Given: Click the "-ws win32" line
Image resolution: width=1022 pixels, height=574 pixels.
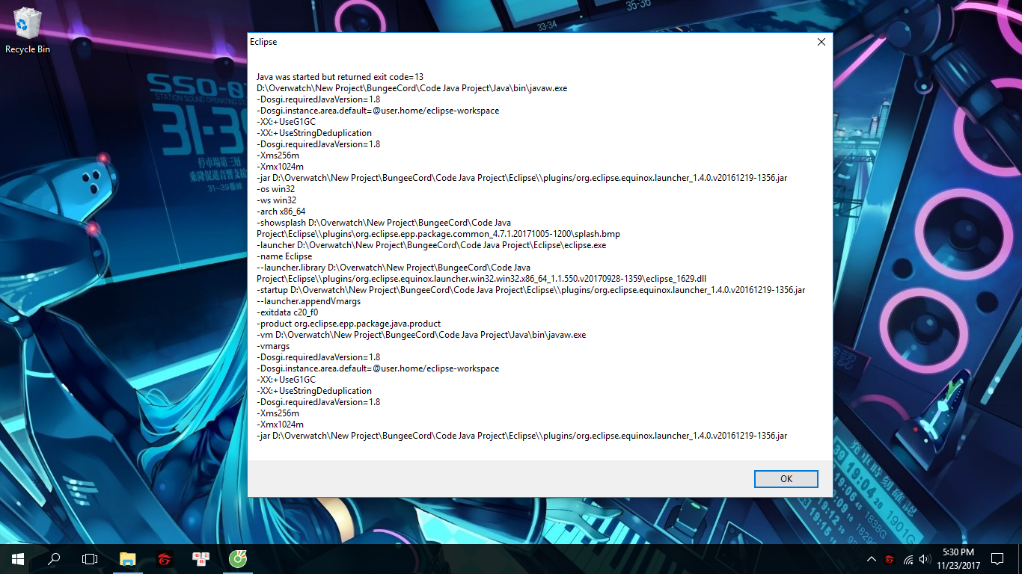Looking at the screenshot, I should (x=276, y=200).
